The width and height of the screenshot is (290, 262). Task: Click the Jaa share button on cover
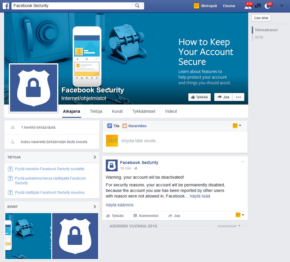[x=223, y=97]
